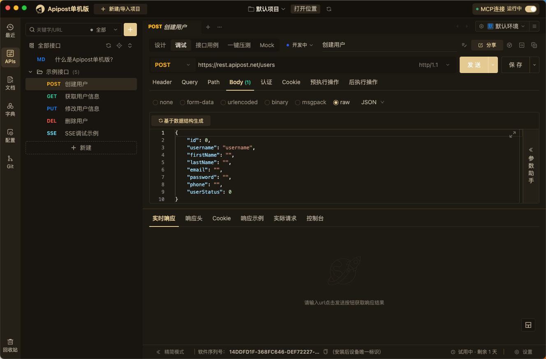Click the 基于数据结构生成 button

(x=181, y=121)
